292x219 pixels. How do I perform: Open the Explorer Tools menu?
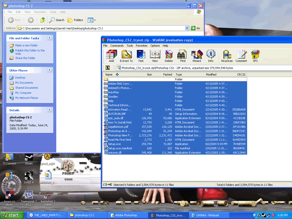[53, 12]
